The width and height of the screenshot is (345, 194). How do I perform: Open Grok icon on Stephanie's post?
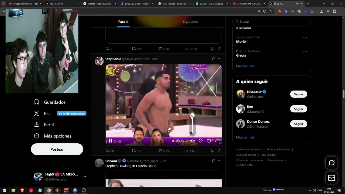tap(213, 59)
